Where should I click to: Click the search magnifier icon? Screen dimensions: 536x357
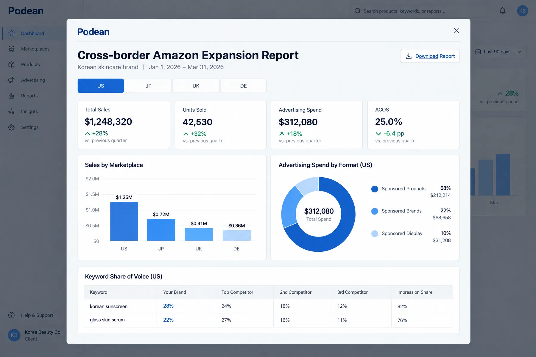click(357, 11)
